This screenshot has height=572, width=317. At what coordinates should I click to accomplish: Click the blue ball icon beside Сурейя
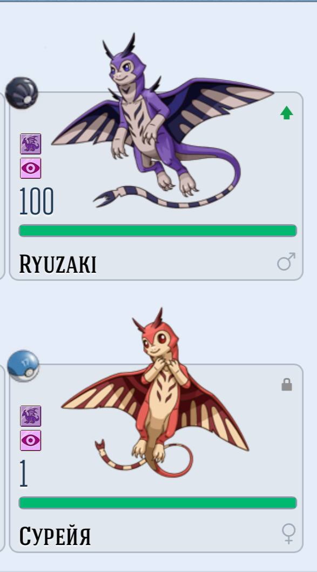pos(23,366)
